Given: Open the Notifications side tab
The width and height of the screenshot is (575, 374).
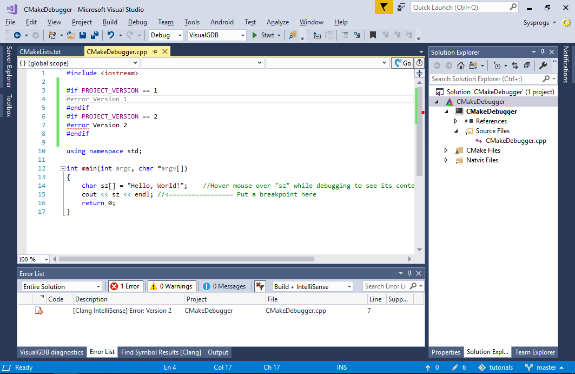Looking at the screenshot, I should [x=566, y=64].
